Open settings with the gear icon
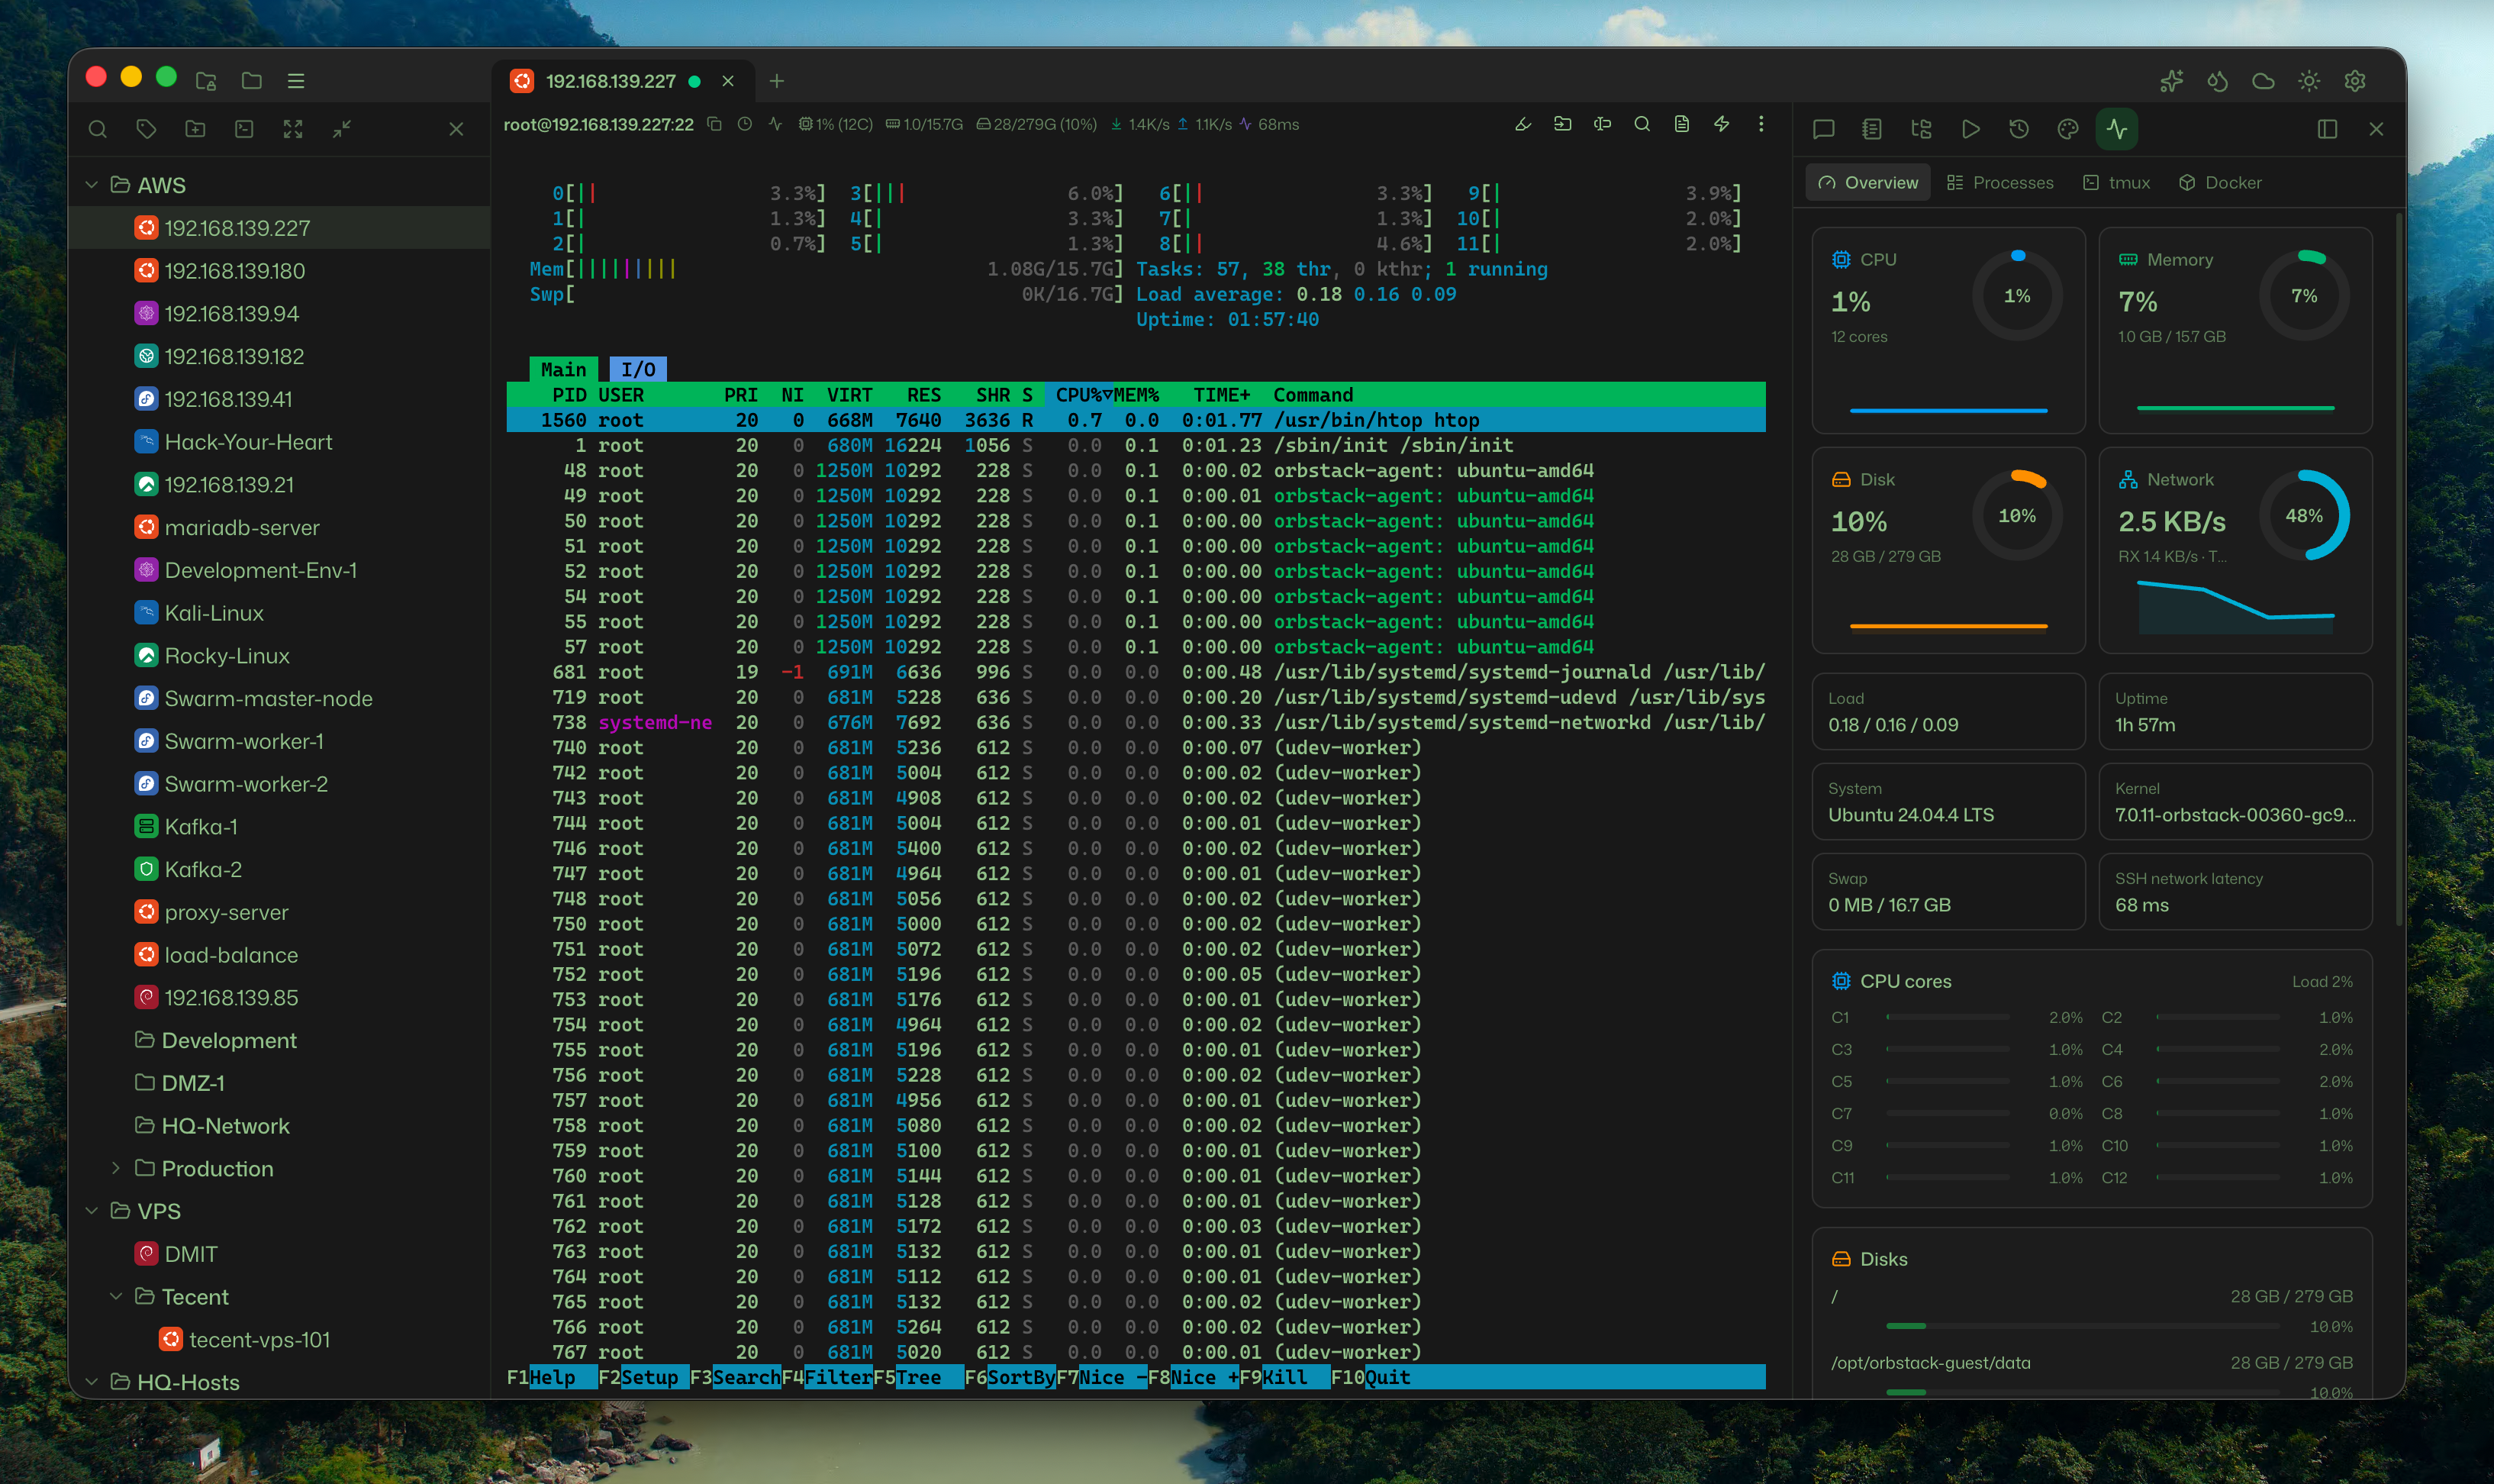Image resolution: width=2494 pixels, height=1484 pixels. tap(2355, 81)
